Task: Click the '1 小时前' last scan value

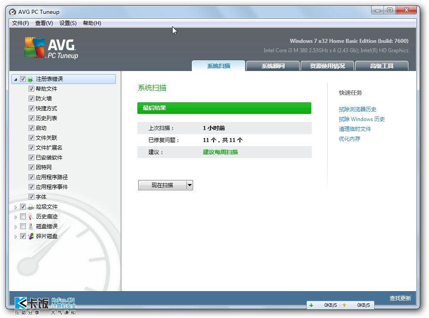Action: coord(214,128)
